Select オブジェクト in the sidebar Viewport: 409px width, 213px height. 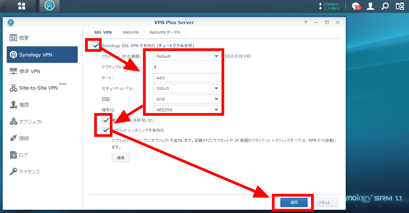[42, 121]
